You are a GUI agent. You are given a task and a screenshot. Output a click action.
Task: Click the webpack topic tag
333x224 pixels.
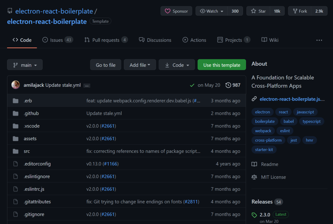263,131
